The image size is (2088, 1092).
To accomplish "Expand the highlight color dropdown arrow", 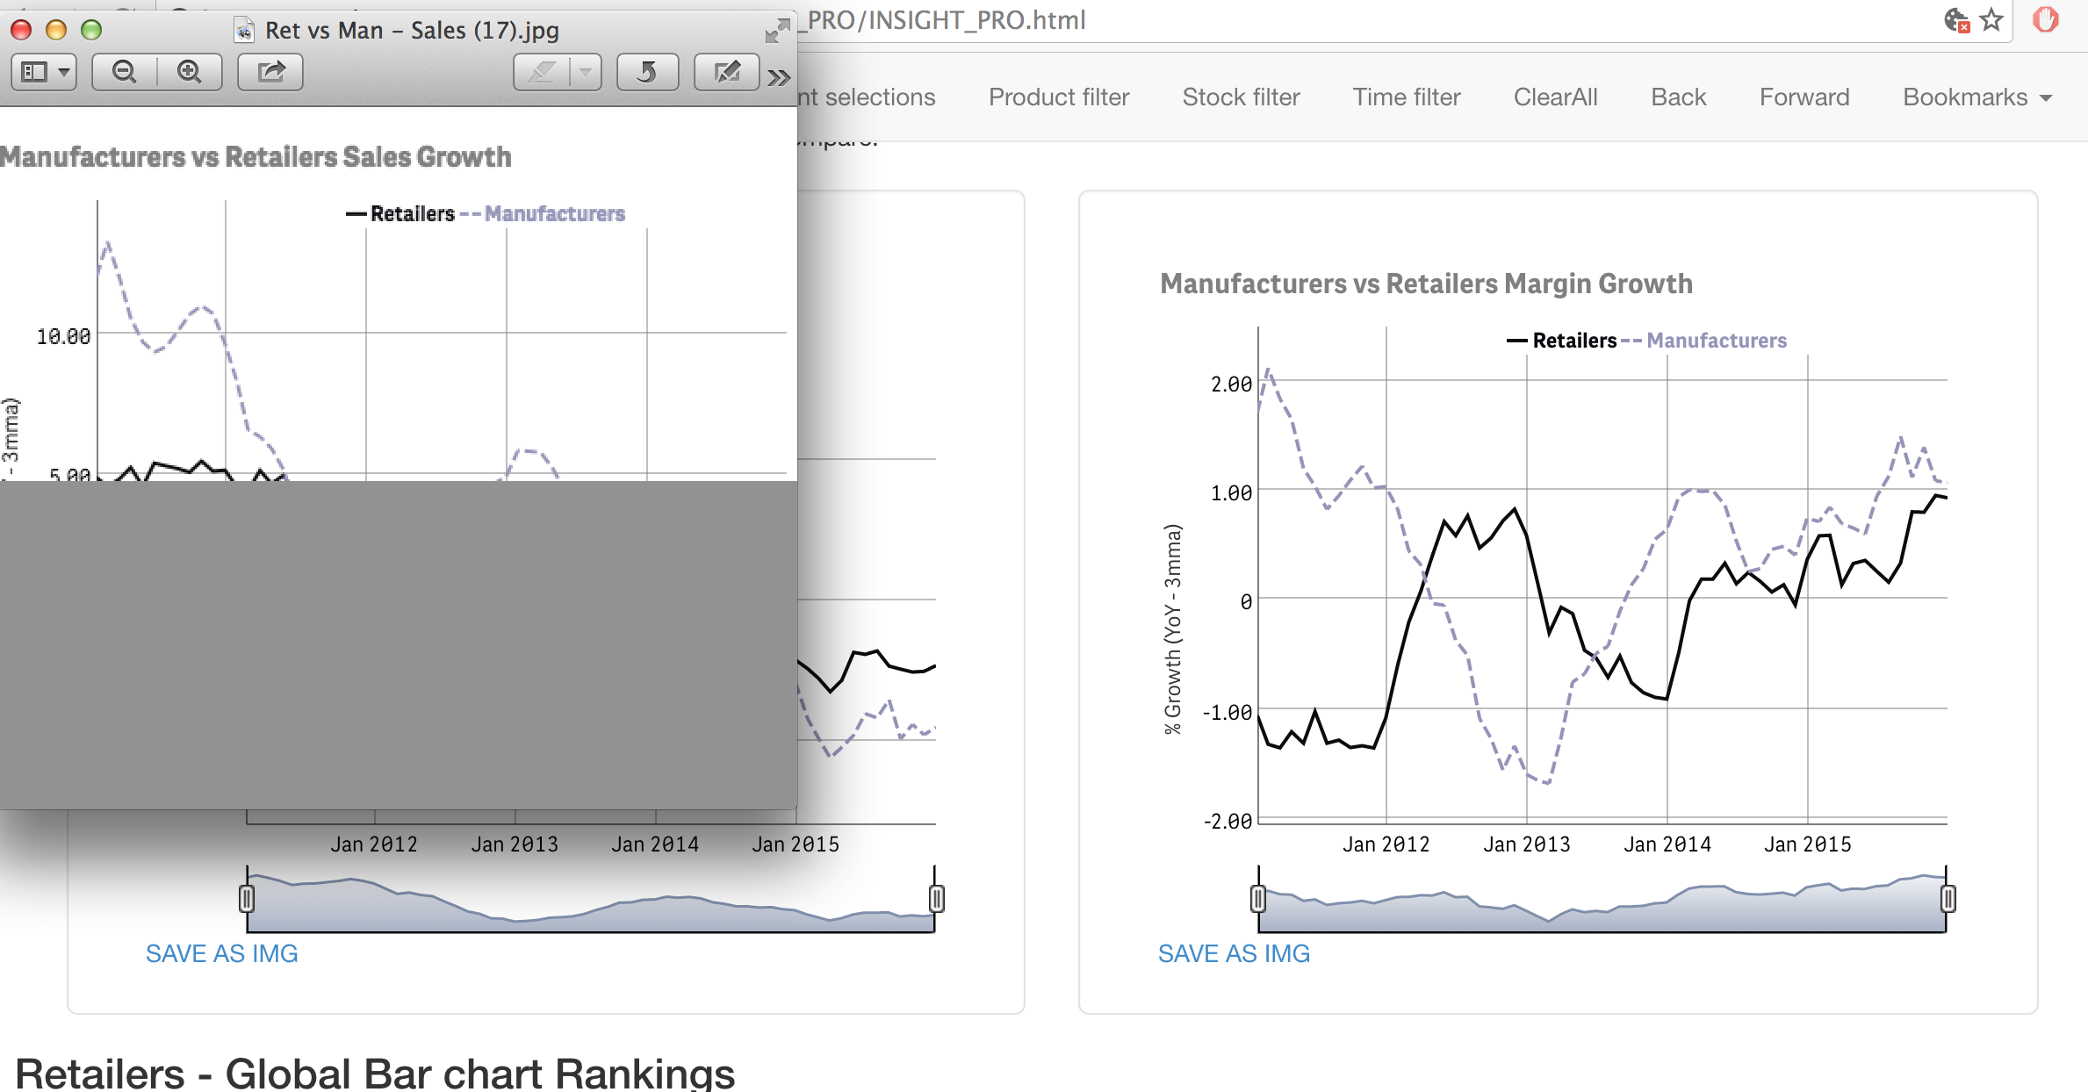I will click(586, 72).
